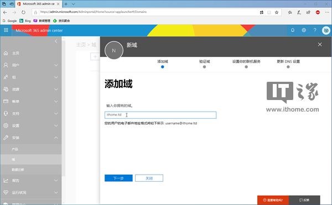Select the 域 submenu item
This screenshot has height=205, width=332.
13,159
